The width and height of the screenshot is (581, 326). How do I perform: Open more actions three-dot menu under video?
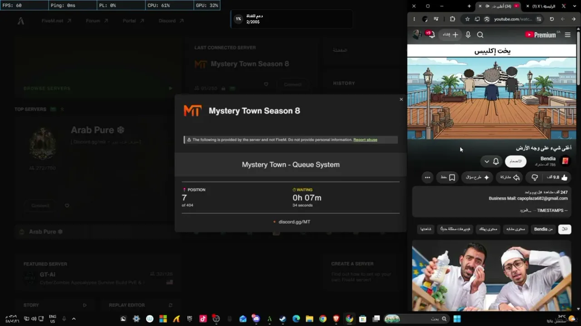tap(428, 177)
